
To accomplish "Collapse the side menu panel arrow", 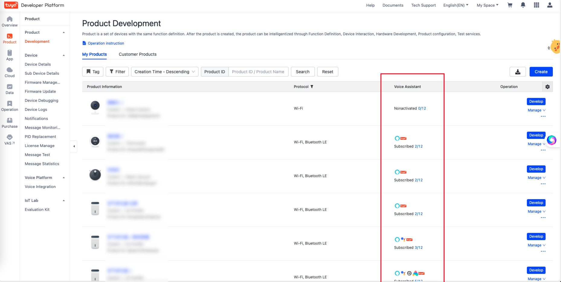I will 74,146.
